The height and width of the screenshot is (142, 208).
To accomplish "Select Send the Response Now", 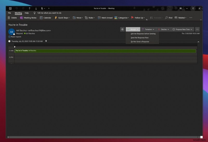I will point(140,38).
